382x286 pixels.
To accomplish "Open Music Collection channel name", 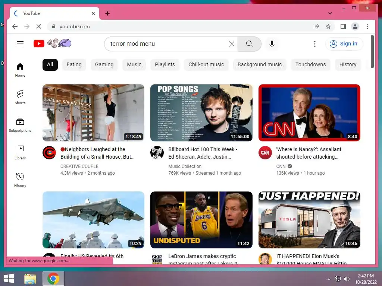I will (x=185, y=166).
